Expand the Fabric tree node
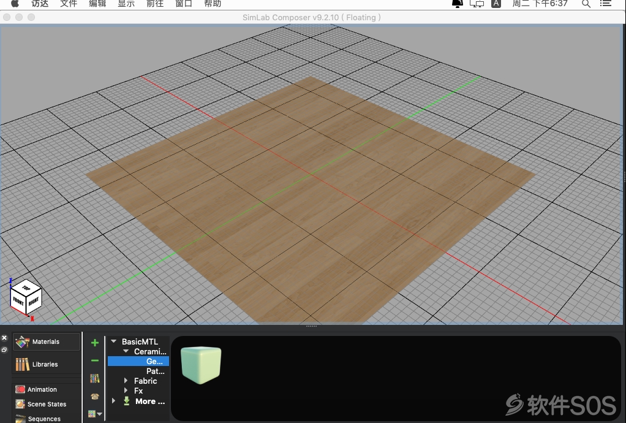The width and height of the screenshot is (626, 423). pyautogui.click(x=126, y=381)
